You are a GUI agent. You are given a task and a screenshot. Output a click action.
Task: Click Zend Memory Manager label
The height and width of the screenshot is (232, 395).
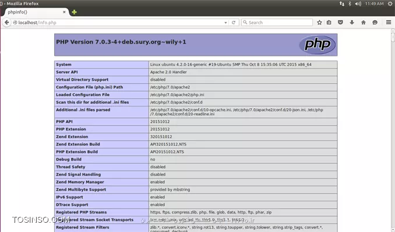[80, 182]
